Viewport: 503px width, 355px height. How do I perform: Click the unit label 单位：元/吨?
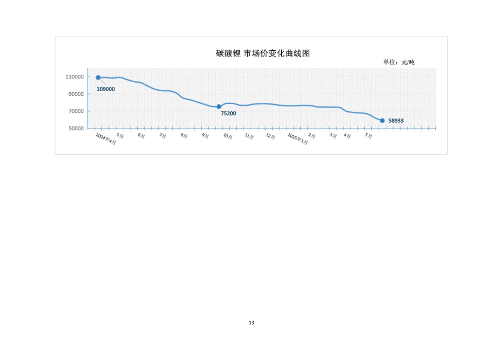tap(399, 62)
